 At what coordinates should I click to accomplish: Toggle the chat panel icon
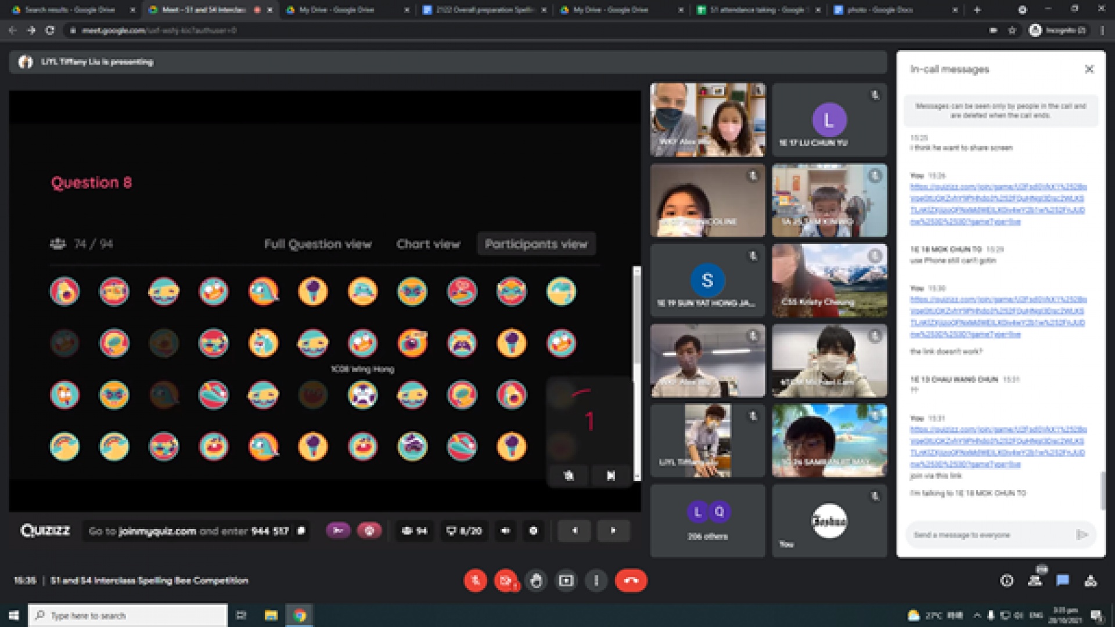pos(1063,581)
